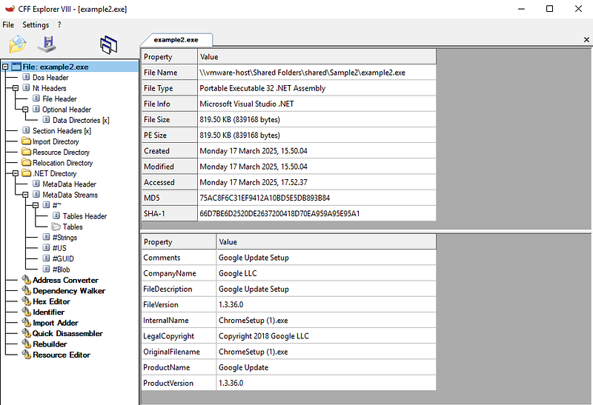Open the Rebuilder tool
Screen dimensions: 593x405
pos(50,344)
